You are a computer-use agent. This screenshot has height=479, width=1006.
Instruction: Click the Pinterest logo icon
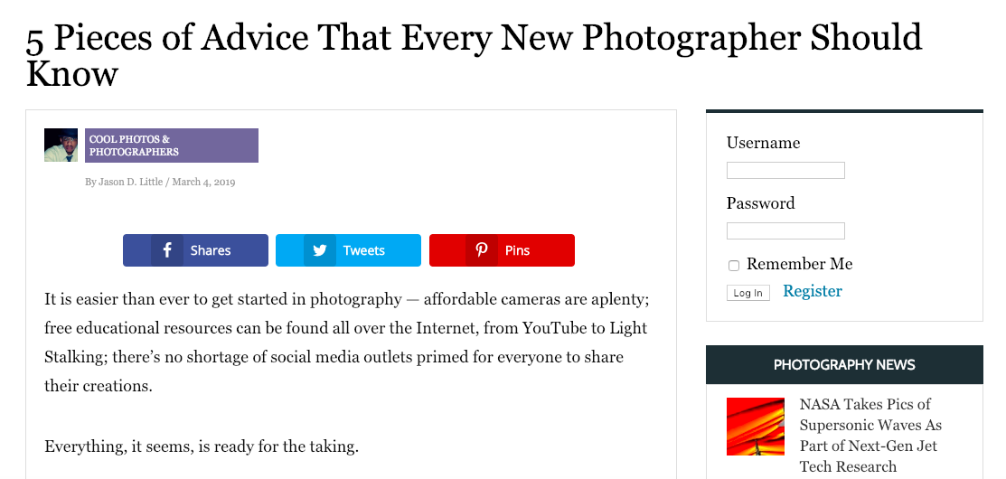pos(482,250)
